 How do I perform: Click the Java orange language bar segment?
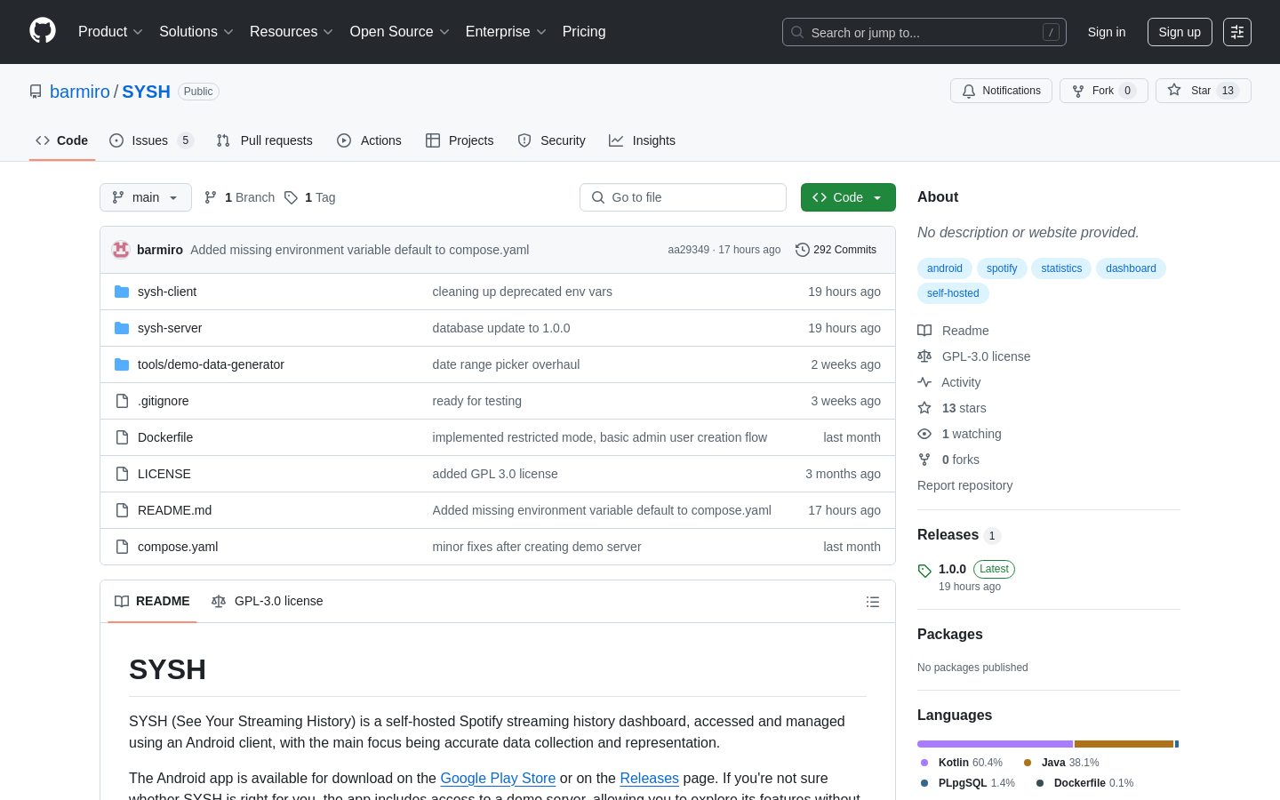[1124, 744]
